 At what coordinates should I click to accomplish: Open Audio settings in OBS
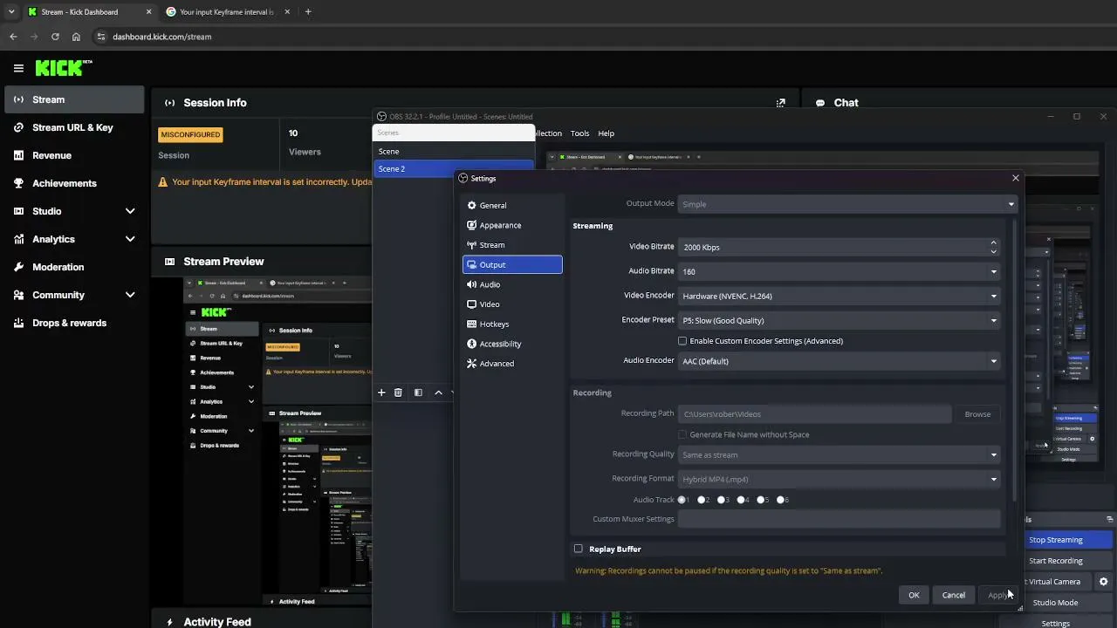[x=512, y=284]
